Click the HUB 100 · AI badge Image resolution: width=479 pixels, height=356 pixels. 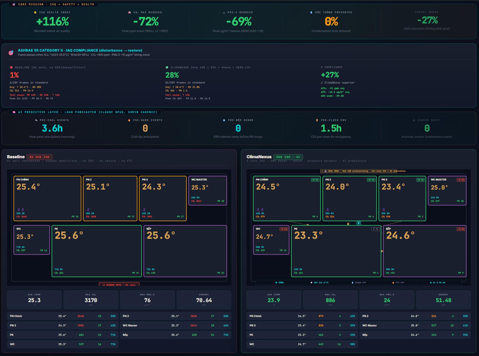coord(288,157)
